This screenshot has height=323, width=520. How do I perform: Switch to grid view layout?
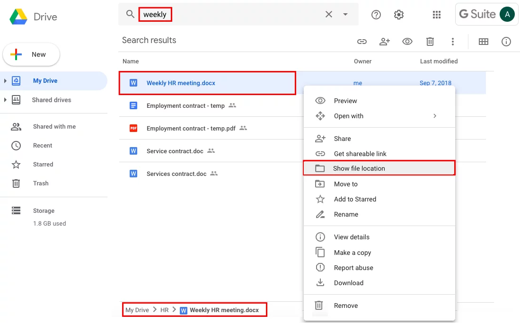484,42
